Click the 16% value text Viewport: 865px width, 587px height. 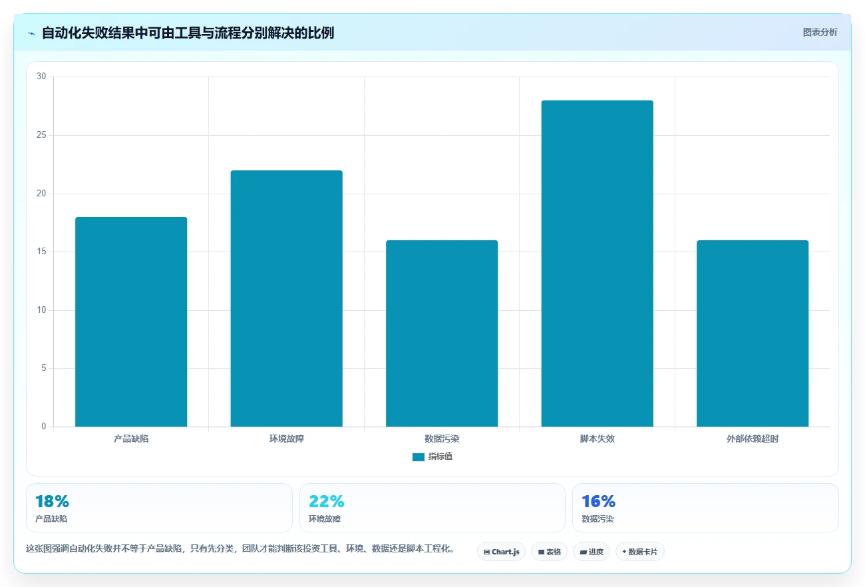click(x=599, y=501)
